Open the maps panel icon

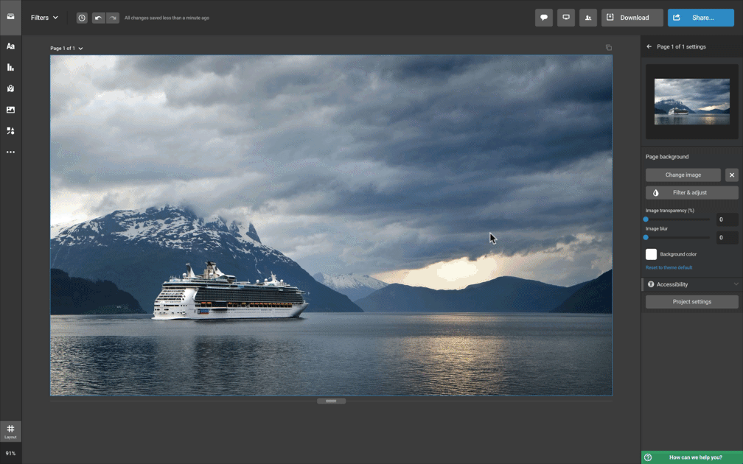pos(10,88)
